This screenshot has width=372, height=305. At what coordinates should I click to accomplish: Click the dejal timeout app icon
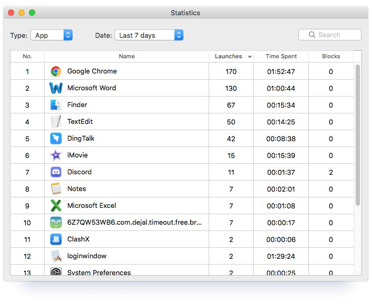point(56,223)
